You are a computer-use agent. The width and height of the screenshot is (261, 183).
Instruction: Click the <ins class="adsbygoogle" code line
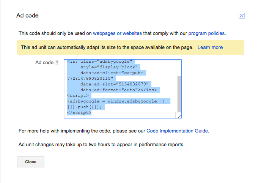[x=99, y=62]
